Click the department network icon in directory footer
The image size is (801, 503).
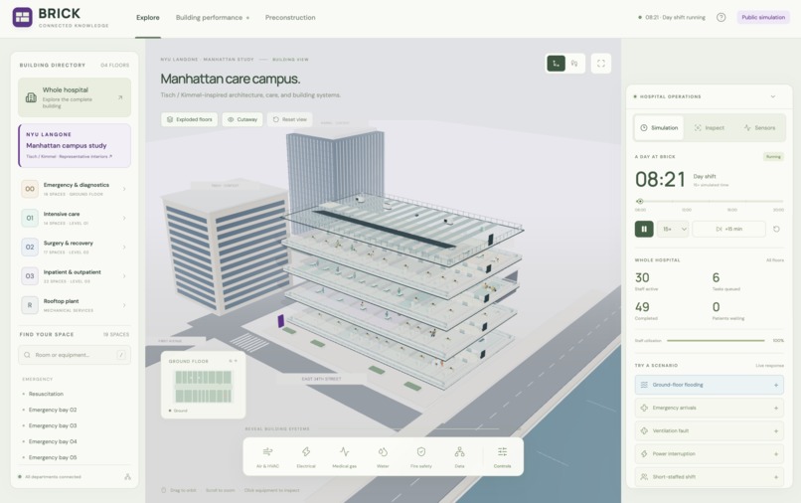coord(128,477)
